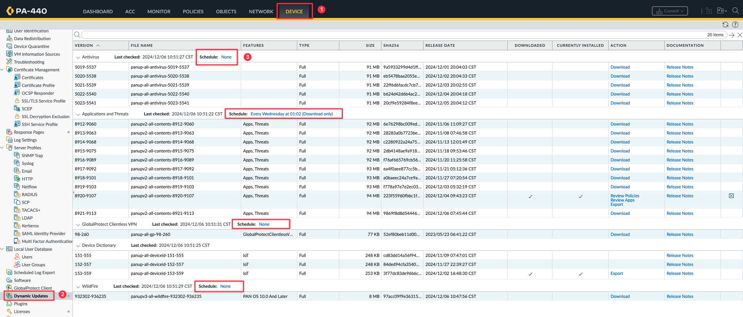This screenshot has height=317, width=743.
Task: Collapse the Device Dictionary section
Action: pyautogui.click(x=78, y=246)
